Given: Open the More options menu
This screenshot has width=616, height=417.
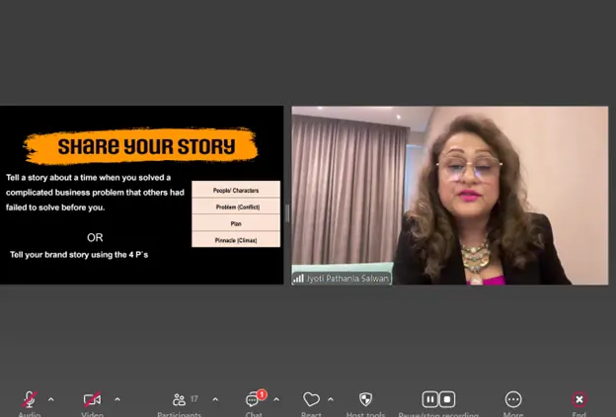Looking at the screenshot, I should (513, 399).
